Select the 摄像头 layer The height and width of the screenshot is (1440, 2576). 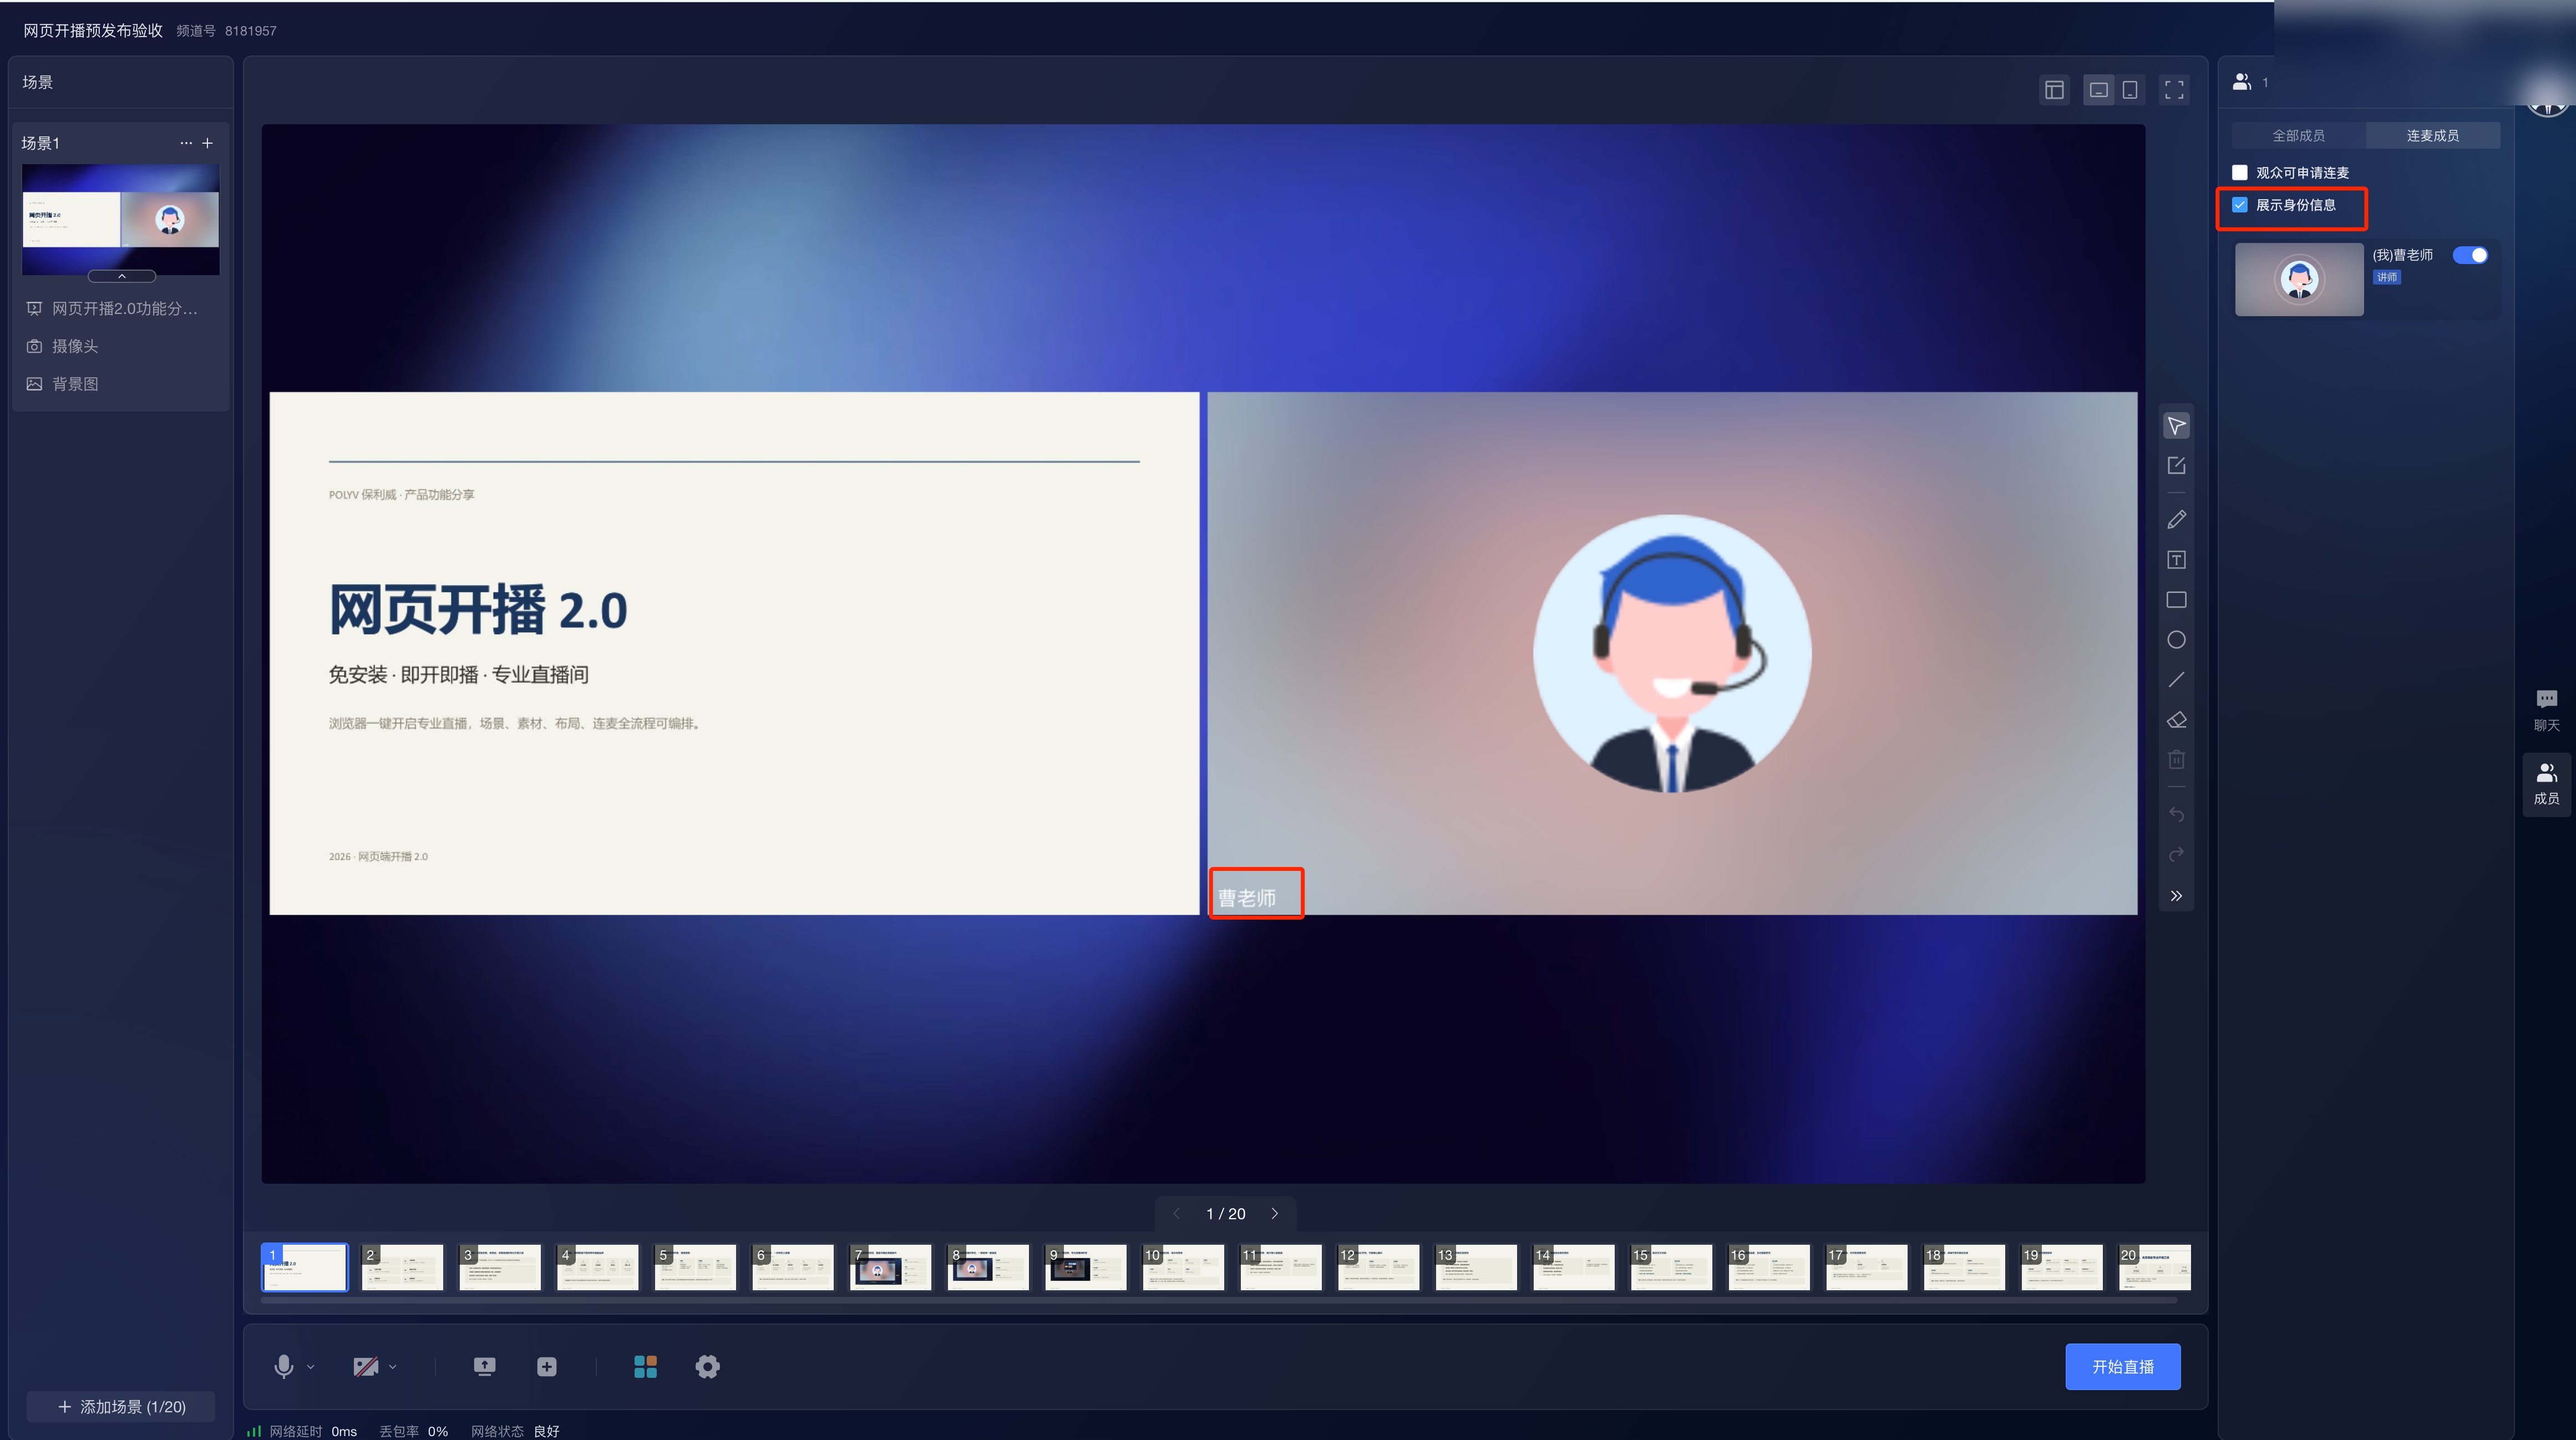[x=121, y=346]
